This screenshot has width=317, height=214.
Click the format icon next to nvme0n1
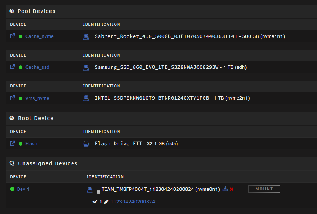[225, 189]
